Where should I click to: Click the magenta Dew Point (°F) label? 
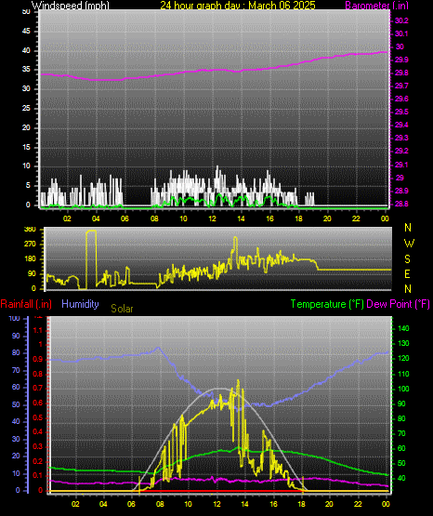[x=398, y=304]
